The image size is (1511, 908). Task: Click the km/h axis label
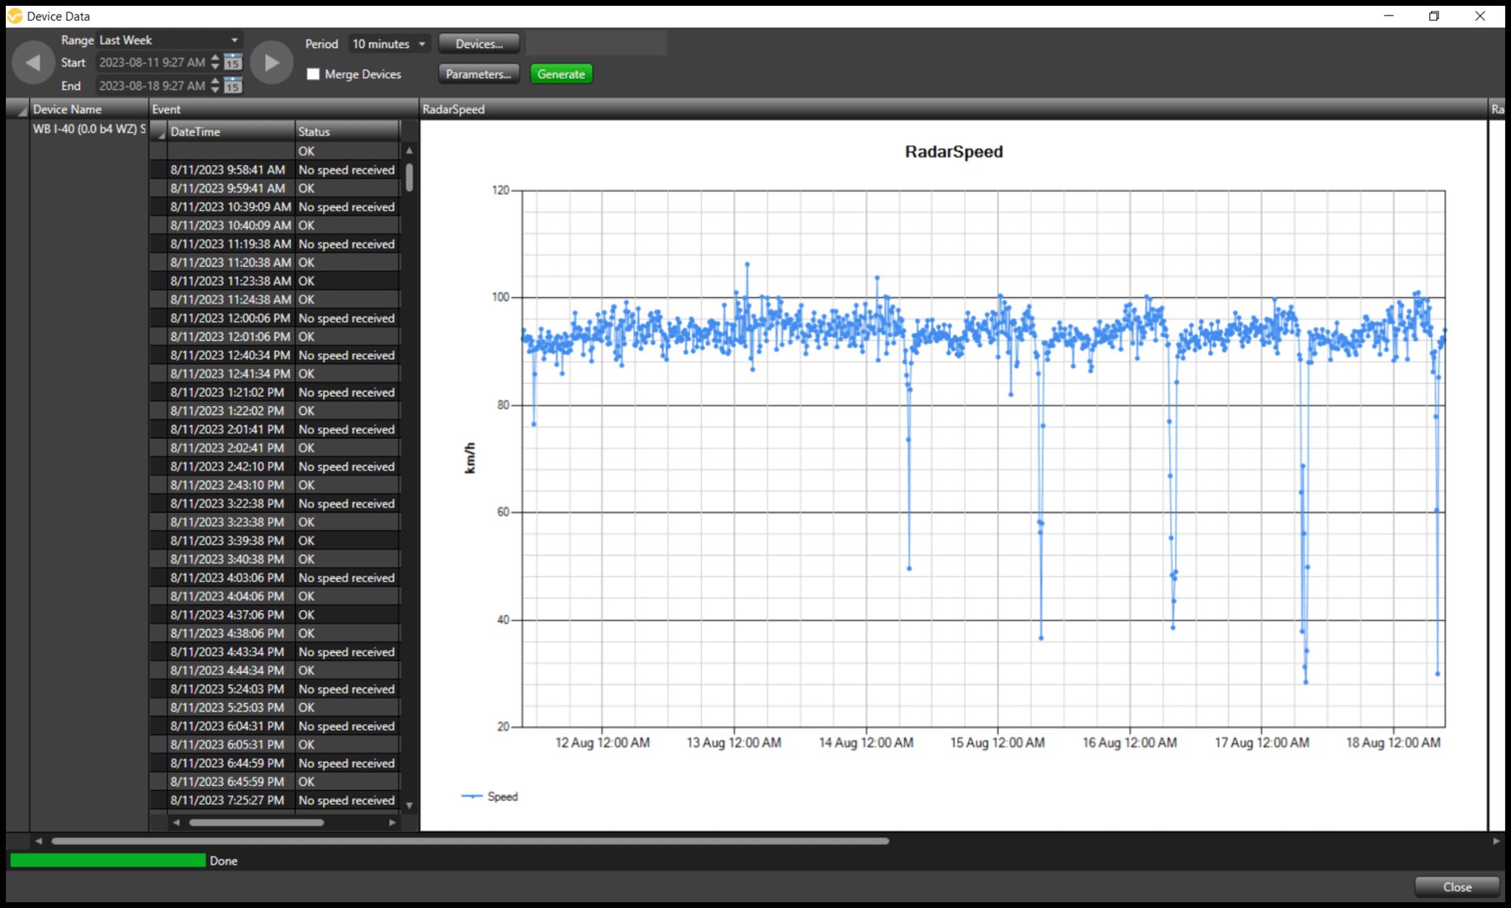[x=470, y=458]
